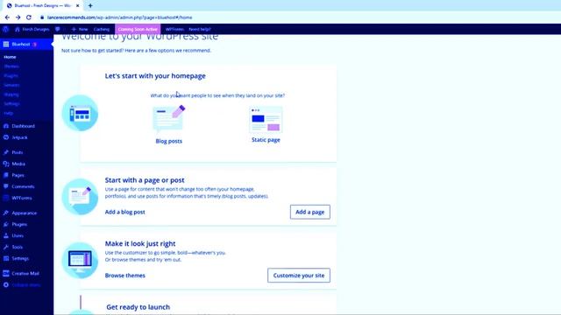The height and width of the screenshot is (315, 561).
Task: Click the Get ready to launch heading
Action: (x=138, y=307)
